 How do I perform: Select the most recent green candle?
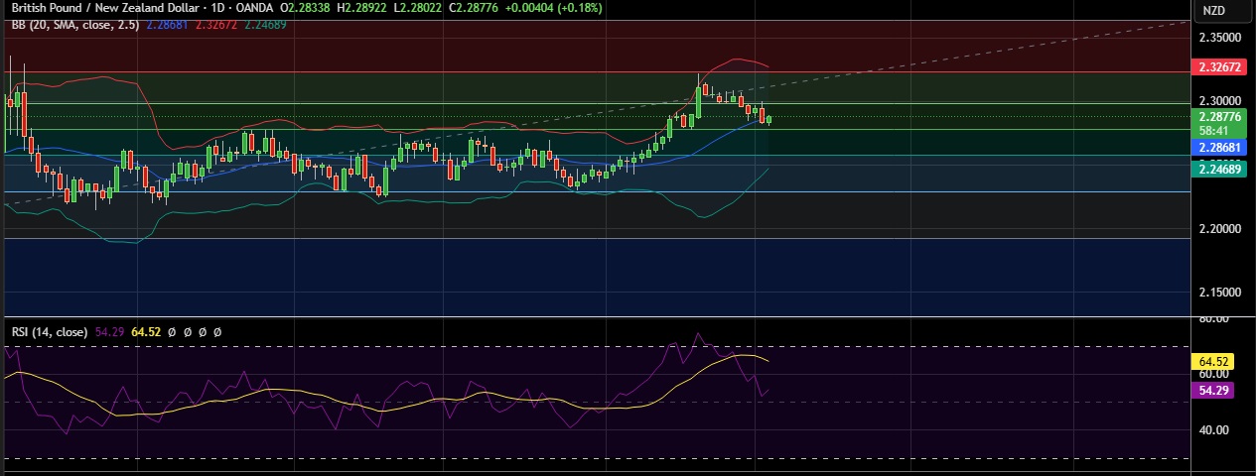pos(769,119)
